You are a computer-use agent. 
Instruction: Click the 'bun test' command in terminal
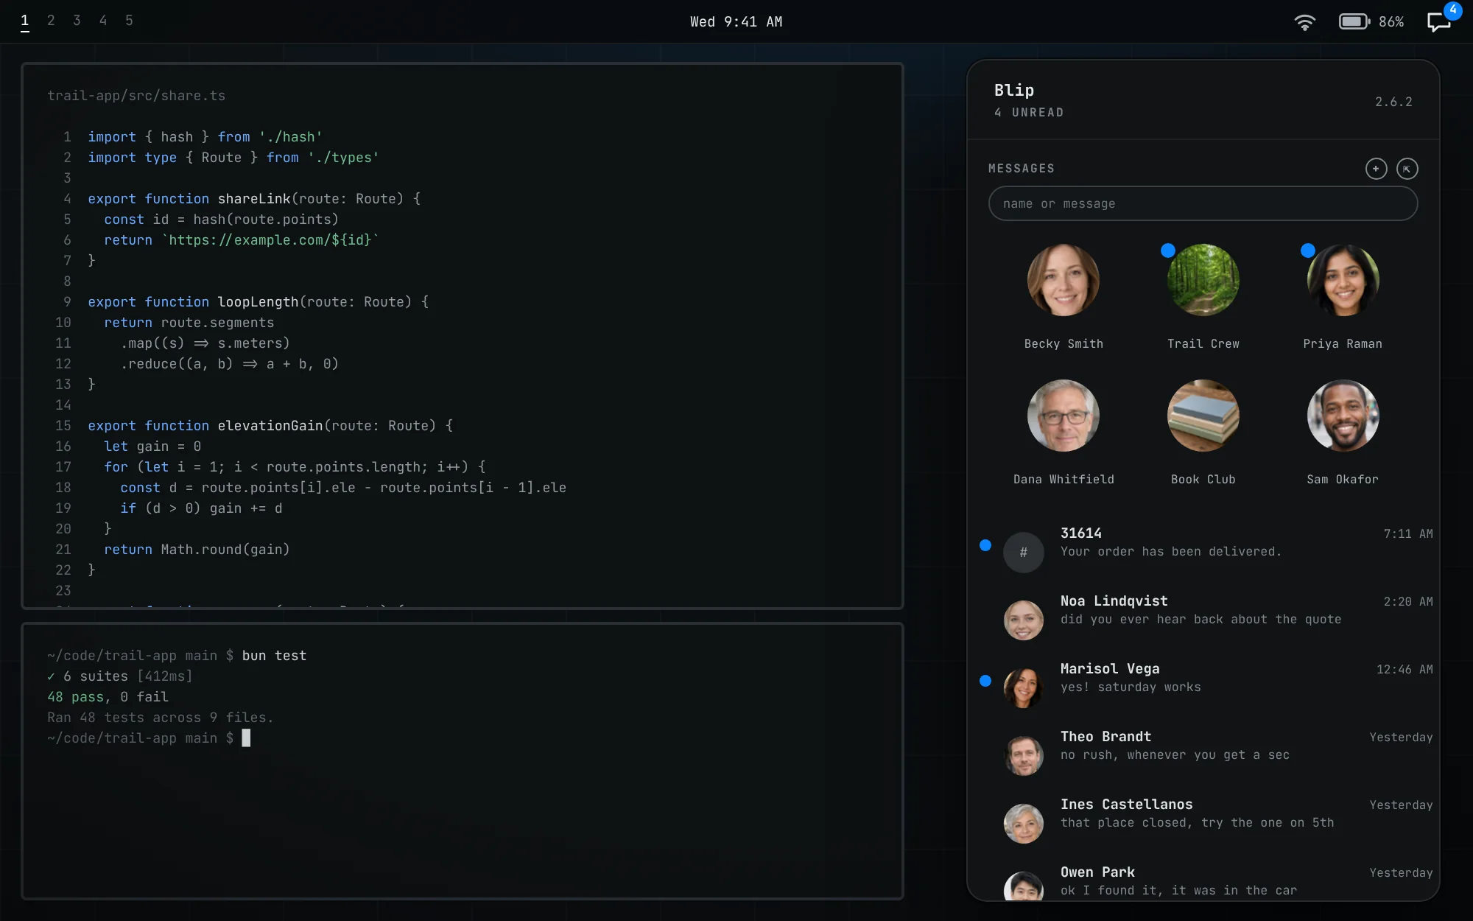(274, 656)
